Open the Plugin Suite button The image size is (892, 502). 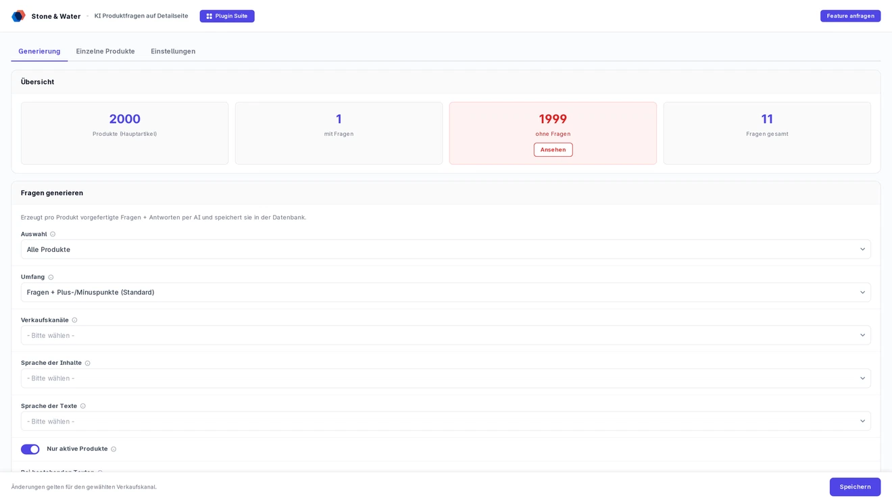pos(227,16)
